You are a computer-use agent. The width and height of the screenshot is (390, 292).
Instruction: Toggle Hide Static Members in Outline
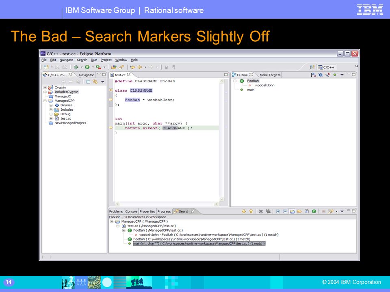pos(327,75)
